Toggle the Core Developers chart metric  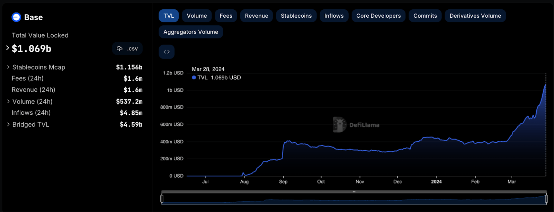coord(378,16)
